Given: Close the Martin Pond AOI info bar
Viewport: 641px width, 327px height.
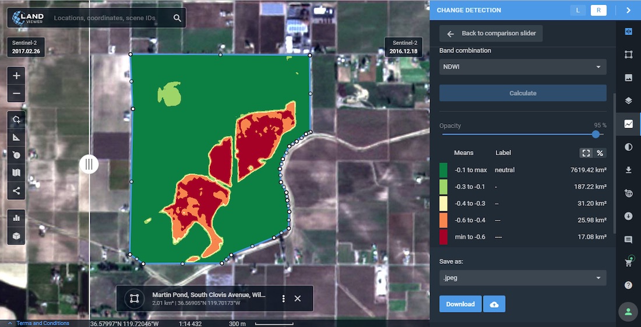Looking at the screenshot, I should point(298,298).
